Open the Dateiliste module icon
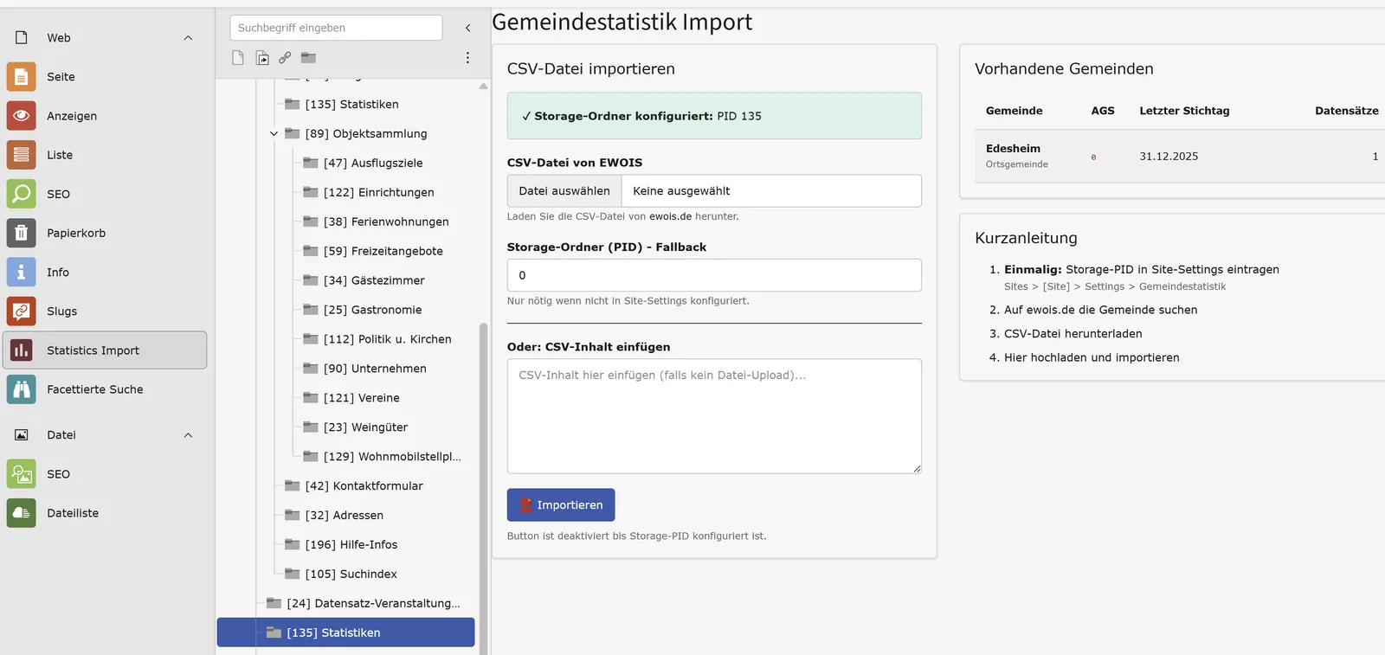The height and width of the screenshot is (655, 1385). tap(22, 513)
